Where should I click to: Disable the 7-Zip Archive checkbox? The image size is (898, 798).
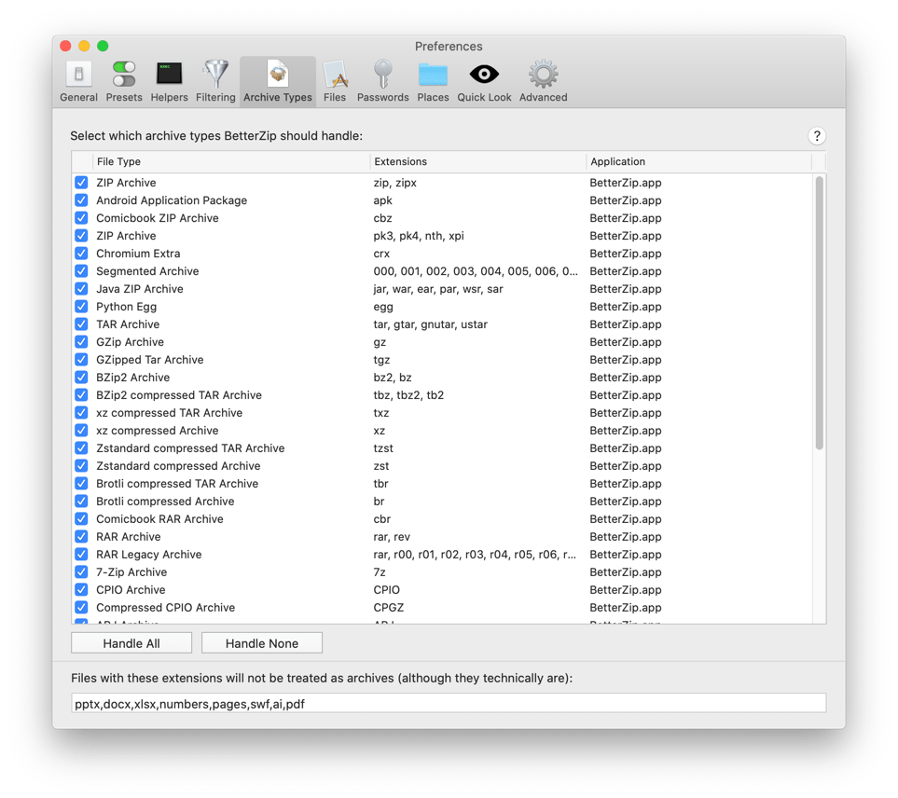pyautogui.click(x=81, y=572)
